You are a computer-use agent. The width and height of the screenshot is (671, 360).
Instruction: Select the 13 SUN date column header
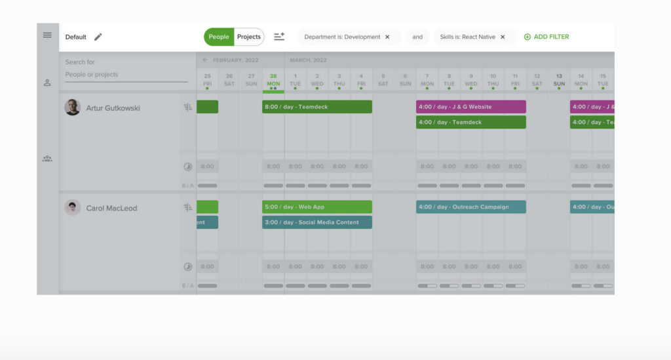pyautogui.click(x=559, y=81)
